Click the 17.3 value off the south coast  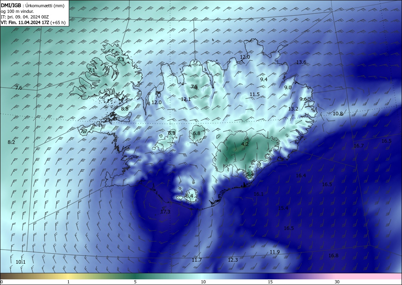[x=165, y=212]
